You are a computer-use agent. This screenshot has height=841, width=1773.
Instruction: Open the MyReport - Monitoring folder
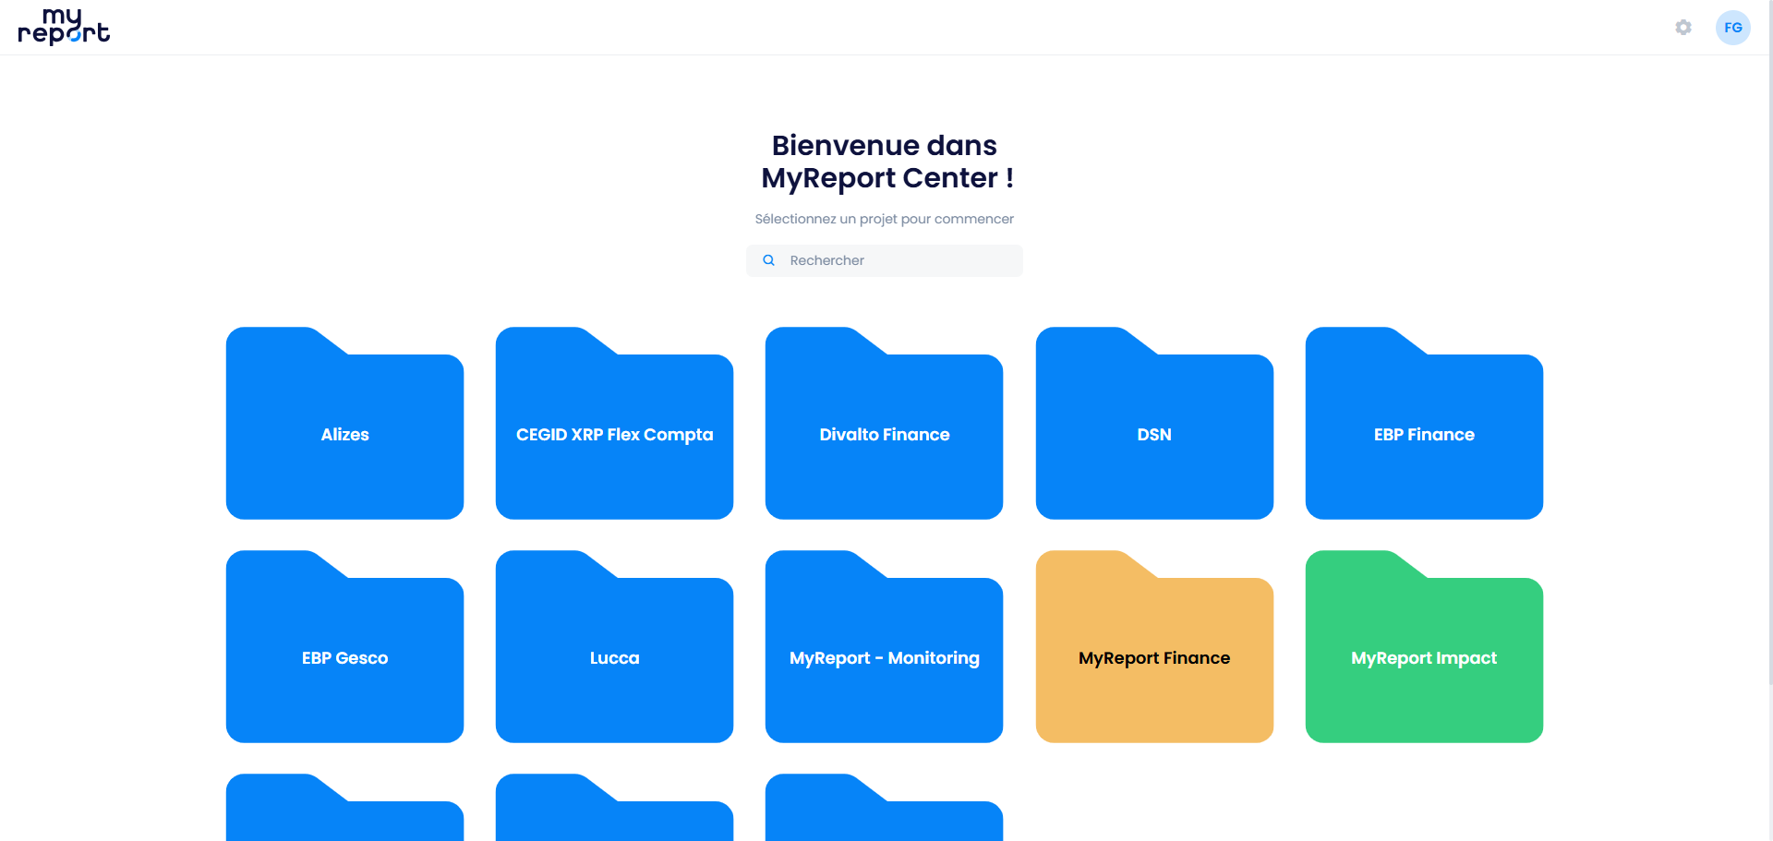pos(884,646)
